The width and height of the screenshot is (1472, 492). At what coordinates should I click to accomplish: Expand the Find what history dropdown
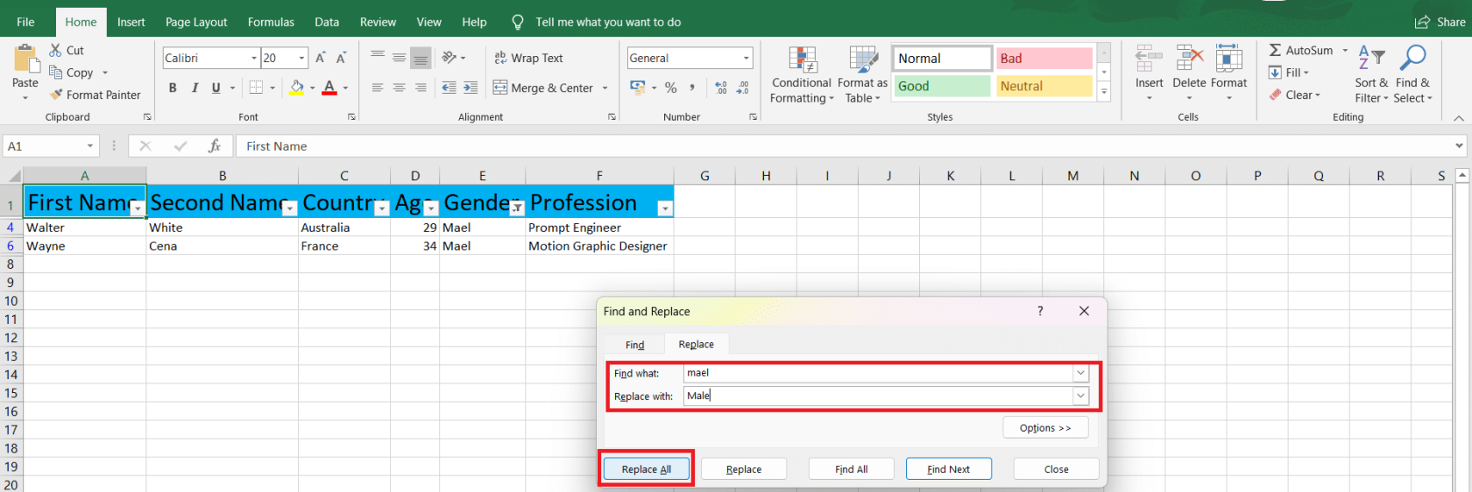1080,373
